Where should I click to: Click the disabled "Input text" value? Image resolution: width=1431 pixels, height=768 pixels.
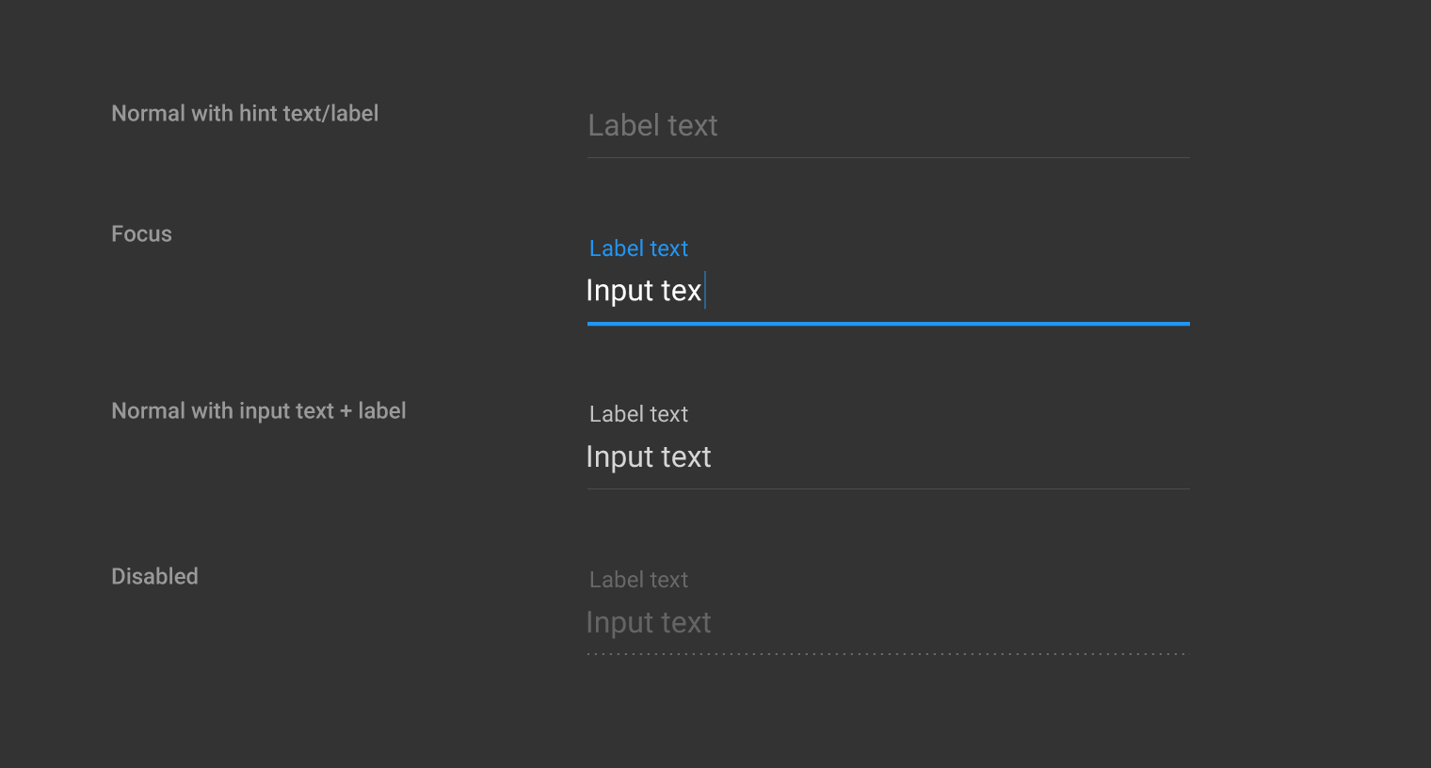point(648,623)
